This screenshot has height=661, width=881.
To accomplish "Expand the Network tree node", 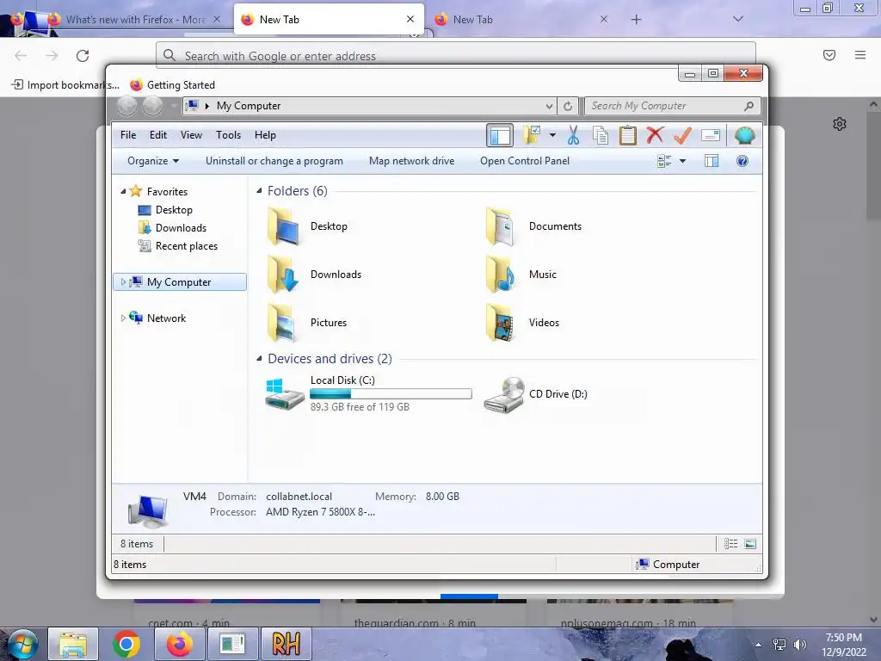I will tap(123, 318).
